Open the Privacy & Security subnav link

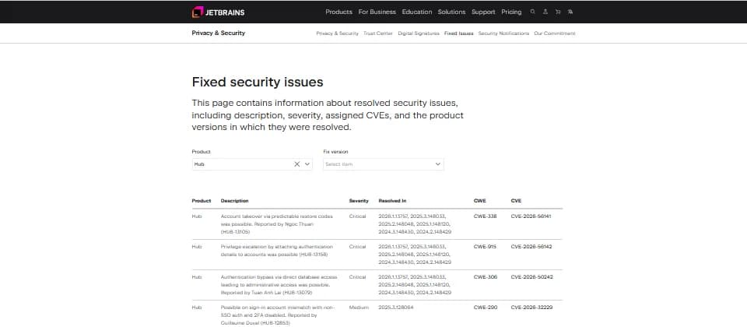[337, 33]
